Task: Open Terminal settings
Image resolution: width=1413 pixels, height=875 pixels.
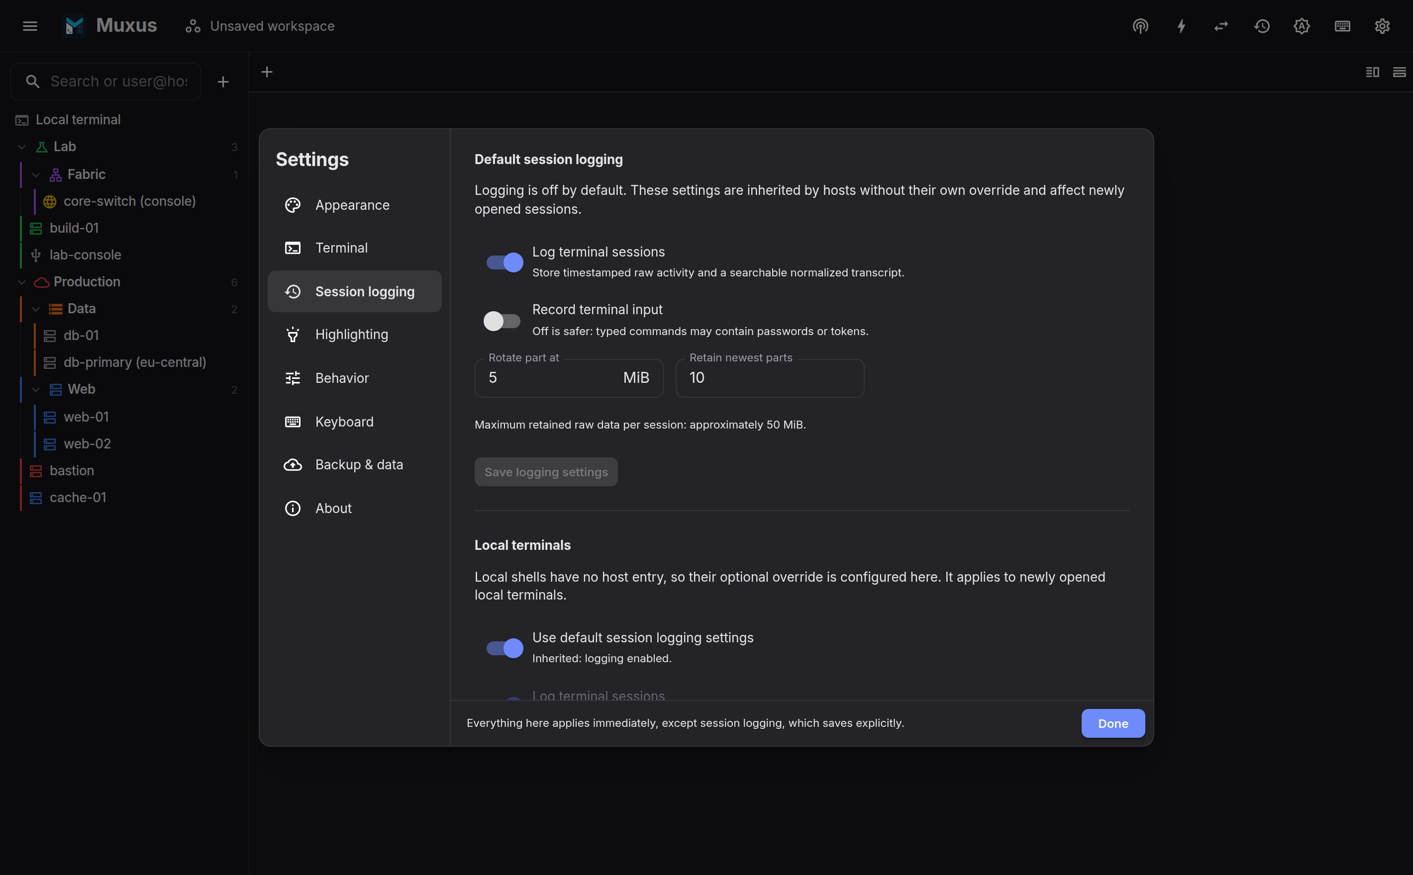Action: pyautogui.click(x=354, y=248)
